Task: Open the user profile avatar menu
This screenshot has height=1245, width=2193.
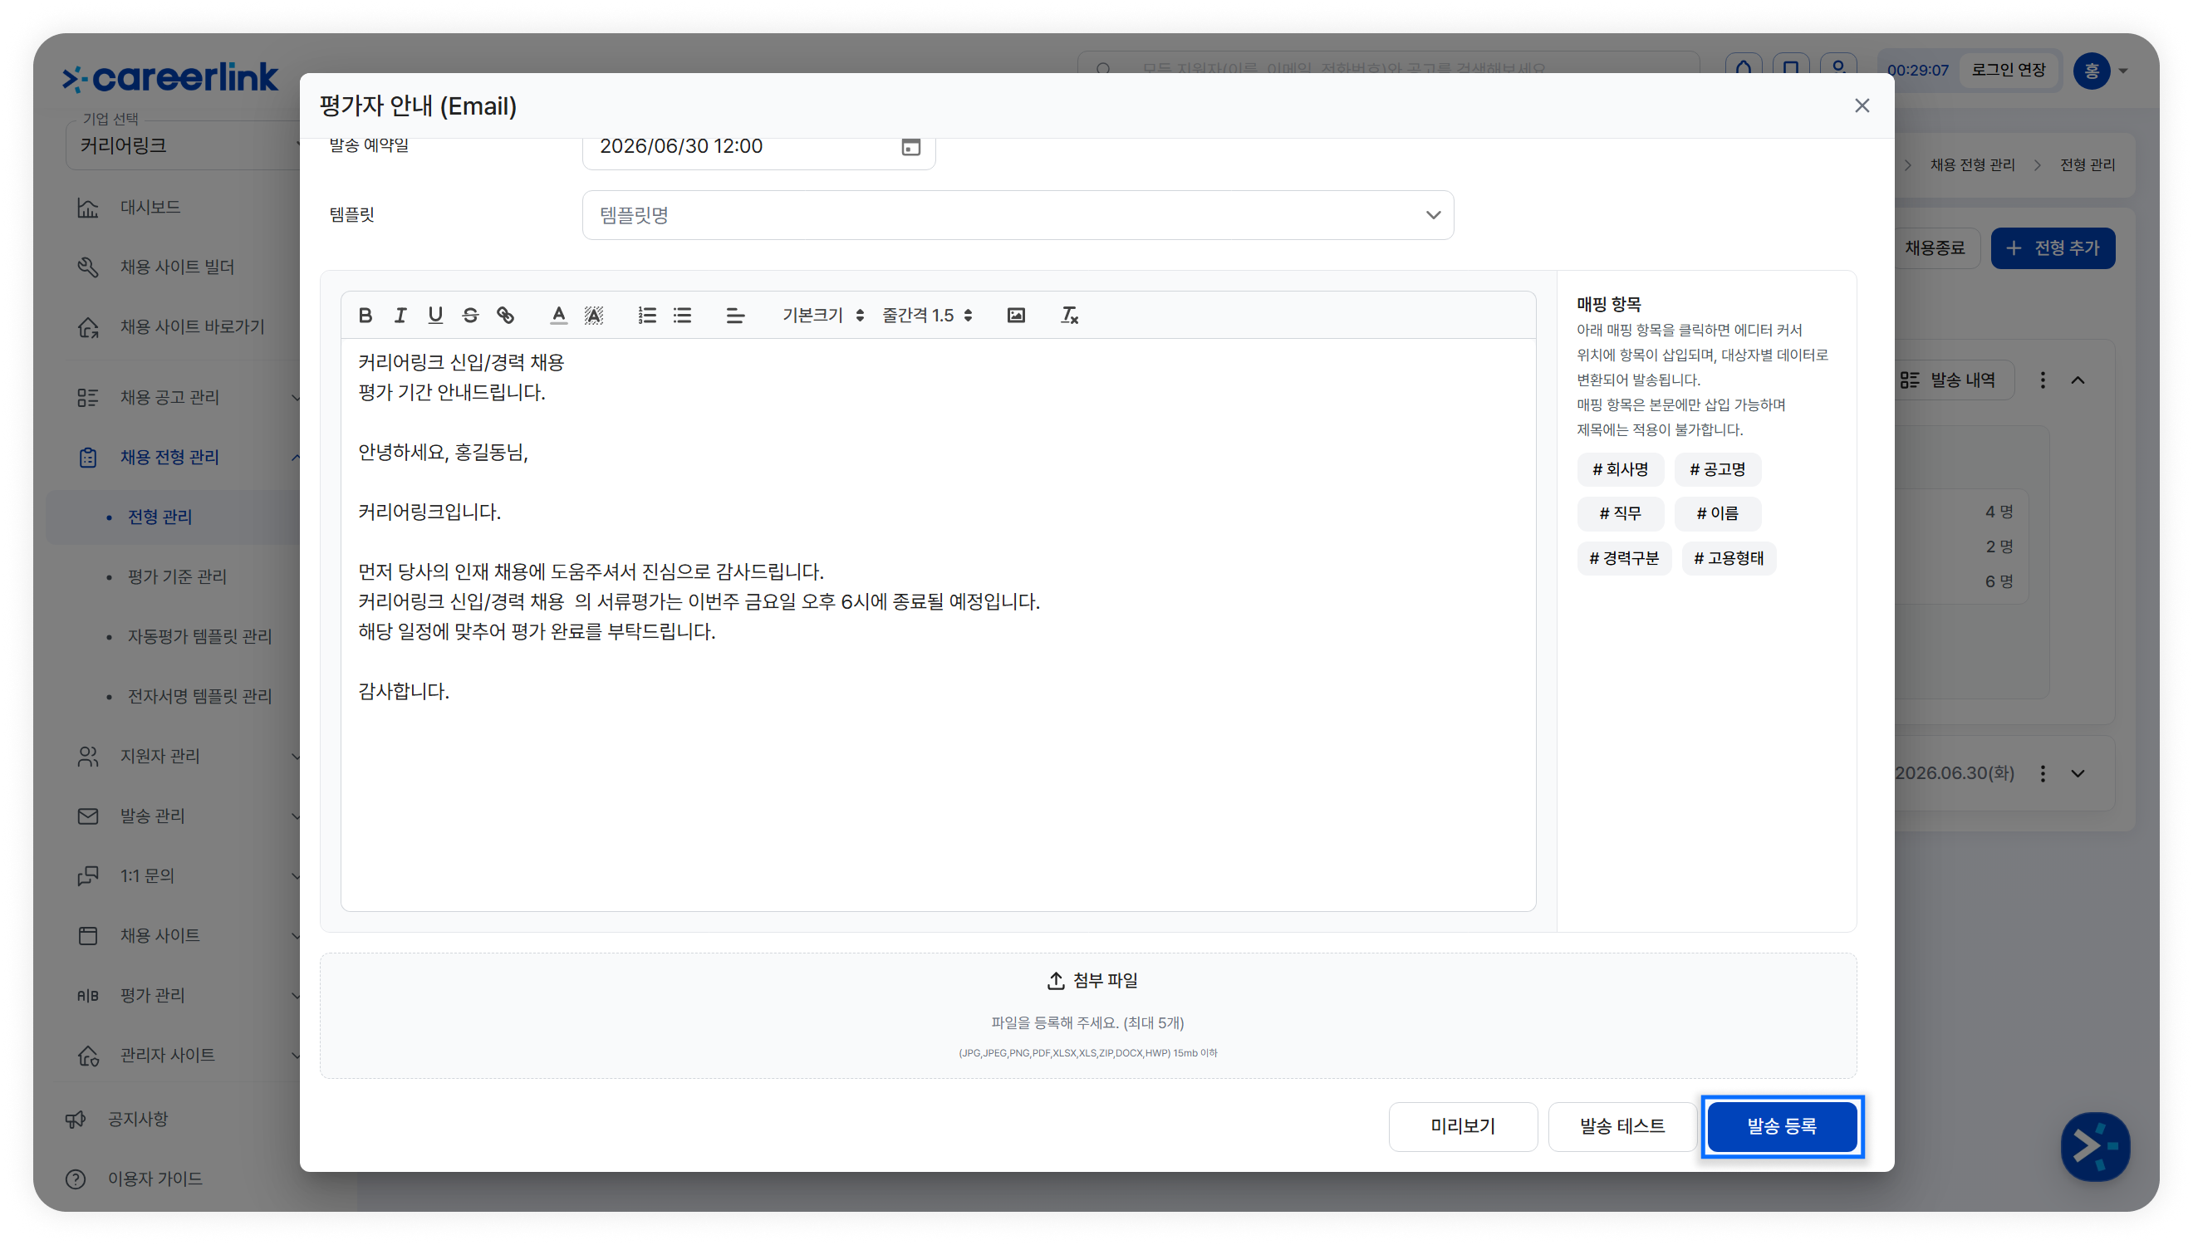Action: tap(2092, 70)
